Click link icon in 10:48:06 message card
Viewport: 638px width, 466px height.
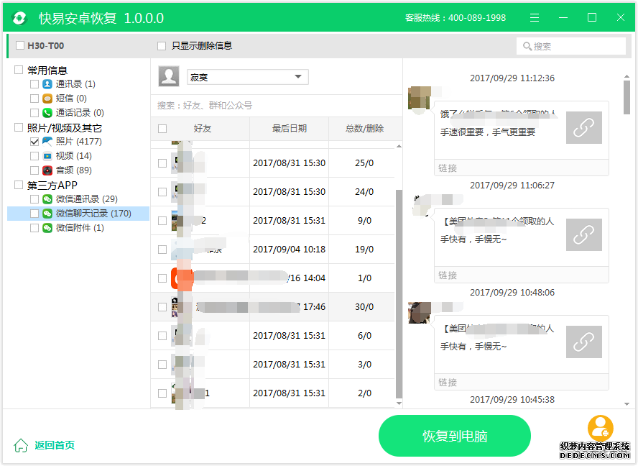583,342
